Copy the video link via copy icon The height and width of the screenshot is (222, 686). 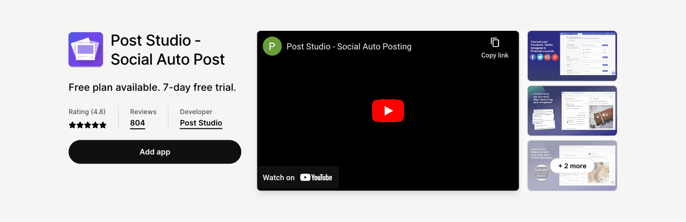495,42
